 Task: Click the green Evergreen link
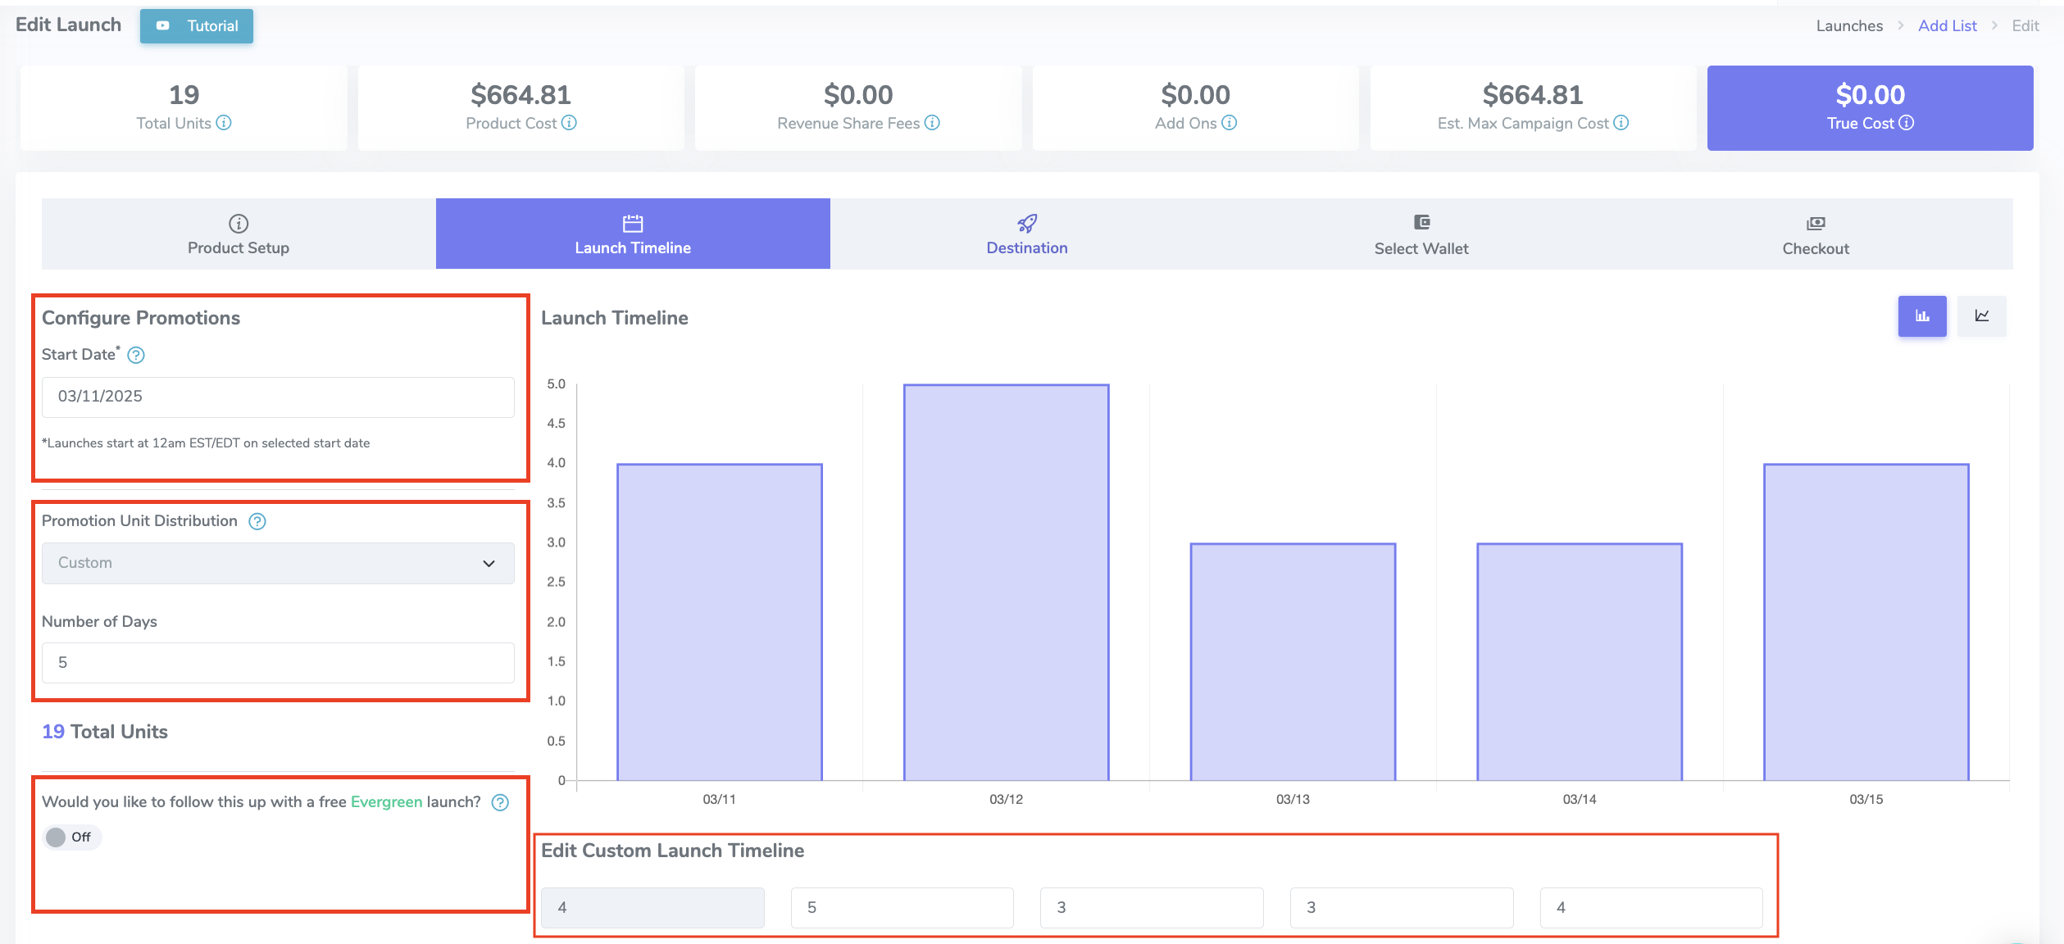386,802
